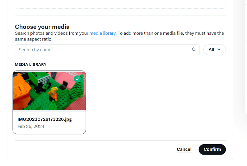The image size is (247, 166).
Task: Click the MEDIA LIBRARY section label
Action: 31,65
